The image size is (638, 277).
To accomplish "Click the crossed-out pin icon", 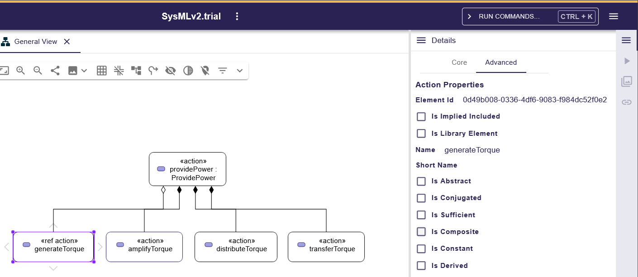I will pos(205,71).
